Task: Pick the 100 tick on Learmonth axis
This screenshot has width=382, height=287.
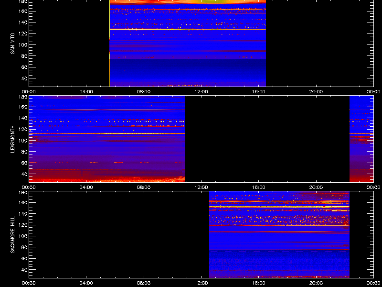Action: 22,141
